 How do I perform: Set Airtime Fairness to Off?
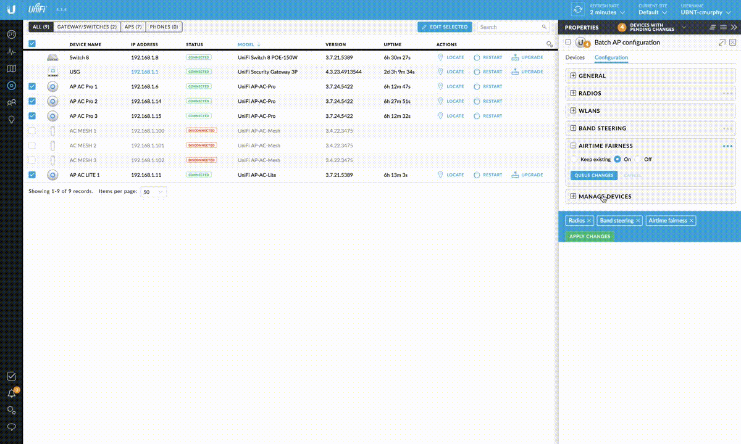[x=638, y=159]
